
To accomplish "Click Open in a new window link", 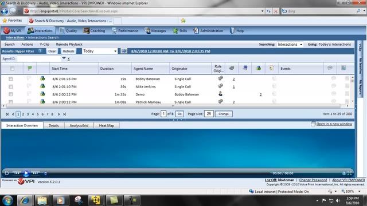I will click(x=334, y=124).
